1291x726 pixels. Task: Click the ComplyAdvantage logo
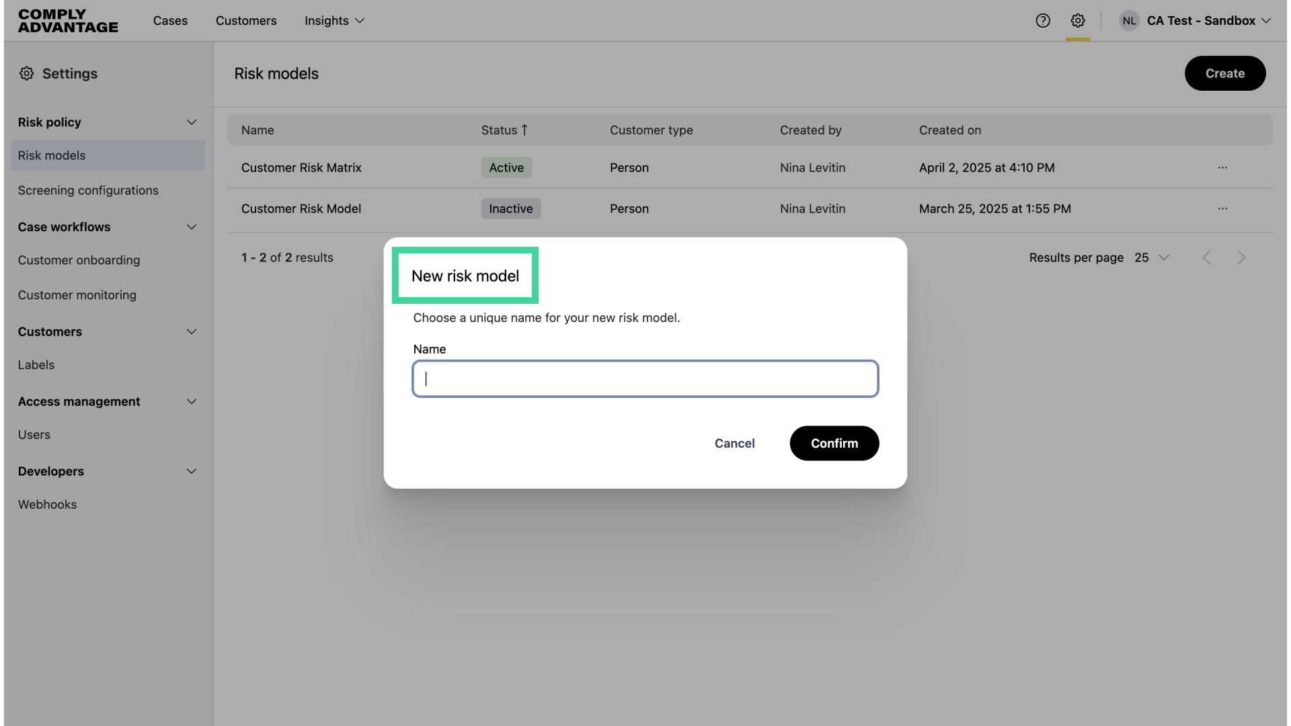(68, 21)
